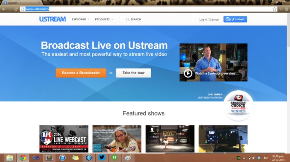The width and height of the screenshot is (290, 162).
Task: Open the Twitter taskbar icon
Action: tap(102, 158)
